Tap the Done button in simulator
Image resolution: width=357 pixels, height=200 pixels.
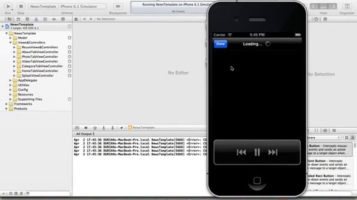click(220, 44)
